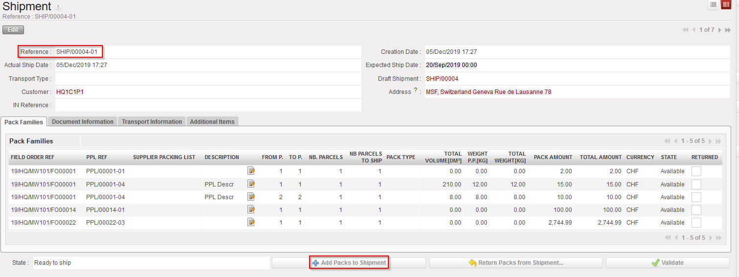Switch to list view icon

point(713,4)
